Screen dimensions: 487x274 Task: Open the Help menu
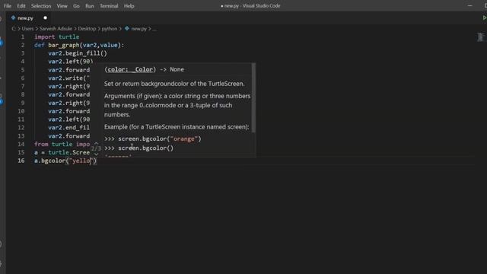pyautogui.click(x=129, y=6)
